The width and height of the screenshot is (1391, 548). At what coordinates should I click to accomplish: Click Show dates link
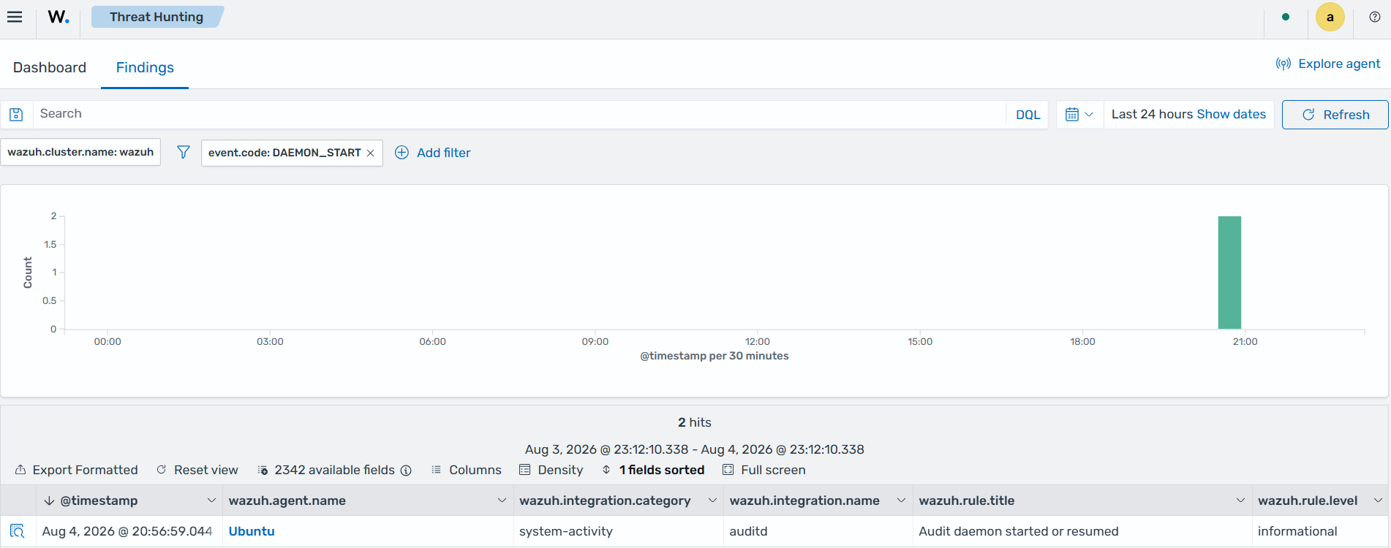[1231, 114]
